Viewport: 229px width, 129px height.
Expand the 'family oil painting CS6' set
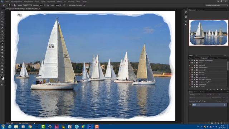(x=194, y=82)
